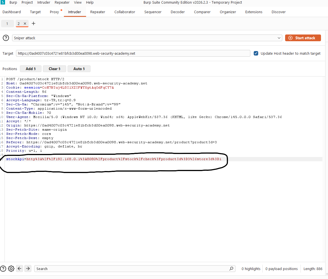The width and height of the screenshot is (328, 279).
Task: Switch to the Target tab
Action: [x=35, y=12]
